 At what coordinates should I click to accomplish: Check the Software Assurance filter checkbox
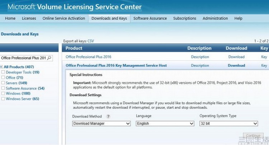(x=3, y=88)
